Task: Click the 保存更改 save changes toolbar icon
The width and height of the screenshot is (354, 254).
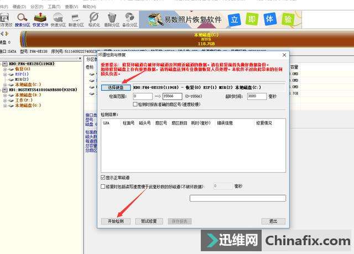Action: 5,20
